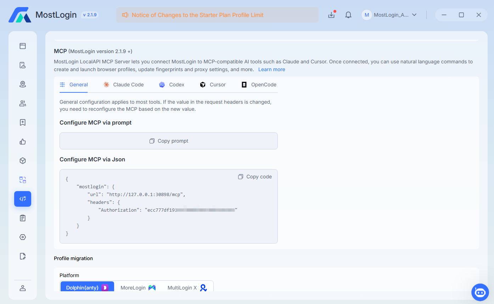This screenshot has height=304, width=494.
Task: Open the Starter Plan notice banner
Action: 217,15
